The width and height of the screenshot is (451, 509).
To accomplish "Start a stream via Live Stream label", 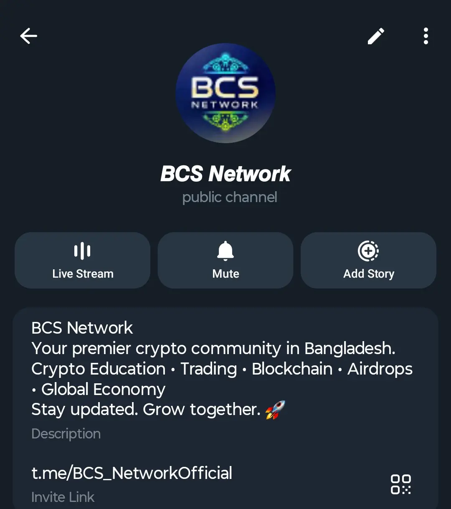I will pos(83,274).
